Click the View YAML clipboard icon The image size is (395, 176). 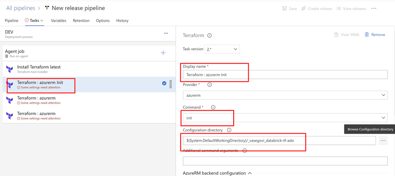(336, 35)
